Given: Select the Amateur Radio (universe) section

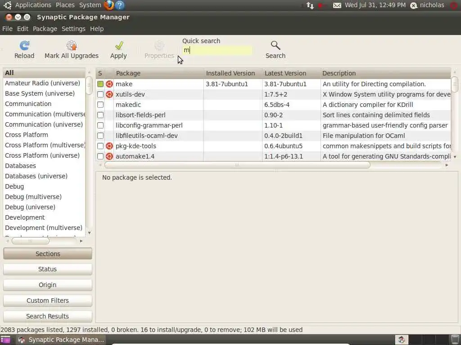Looking at the screenshot, I should (x=44, y=83).
